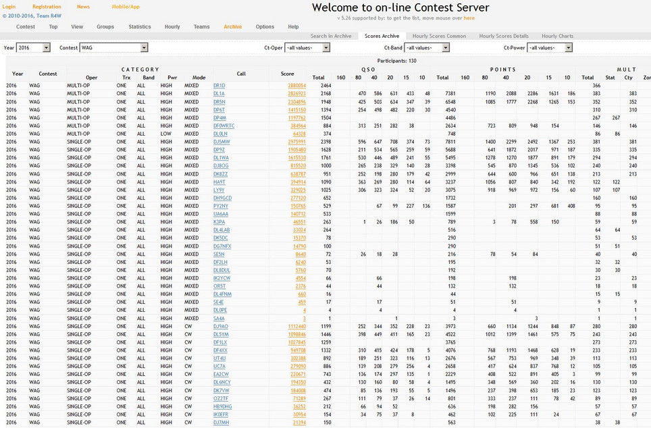The height and width of the screenshot is (428, 651).
Task: Open the Help menu
Action: pos(293,26)
